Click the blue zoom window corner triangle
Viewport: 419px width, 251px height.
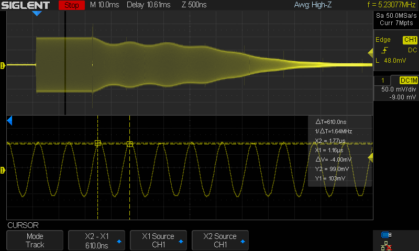[x=9, y=121]
